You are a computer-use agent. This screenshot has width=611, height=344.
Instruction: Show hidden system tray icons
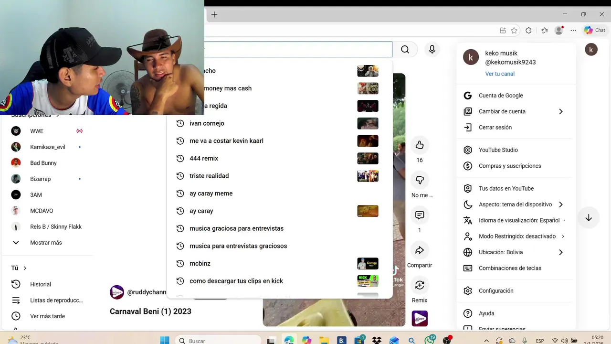[x=486, y=341]
